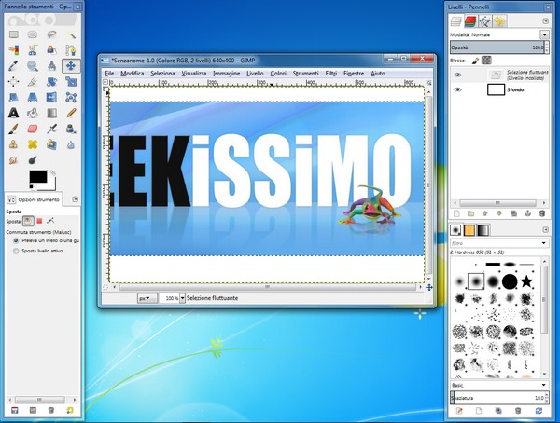Toggle lock alpha channel checkerboard icon
This screenshot has height=423, width=560.
tap(486, 61)
